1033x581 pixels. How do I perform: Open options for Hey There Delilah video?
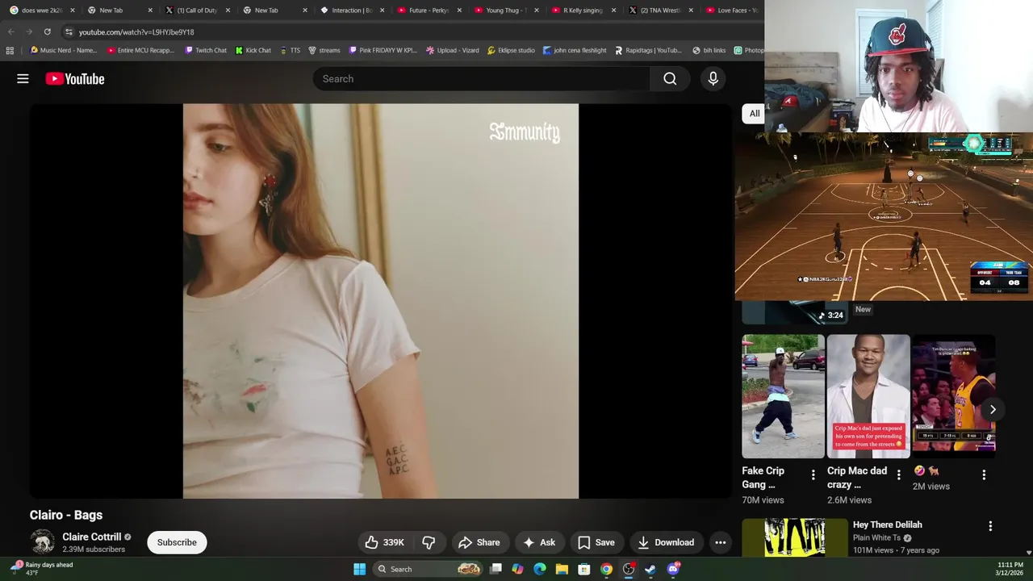pyautogui.click(x=990, y=526)
